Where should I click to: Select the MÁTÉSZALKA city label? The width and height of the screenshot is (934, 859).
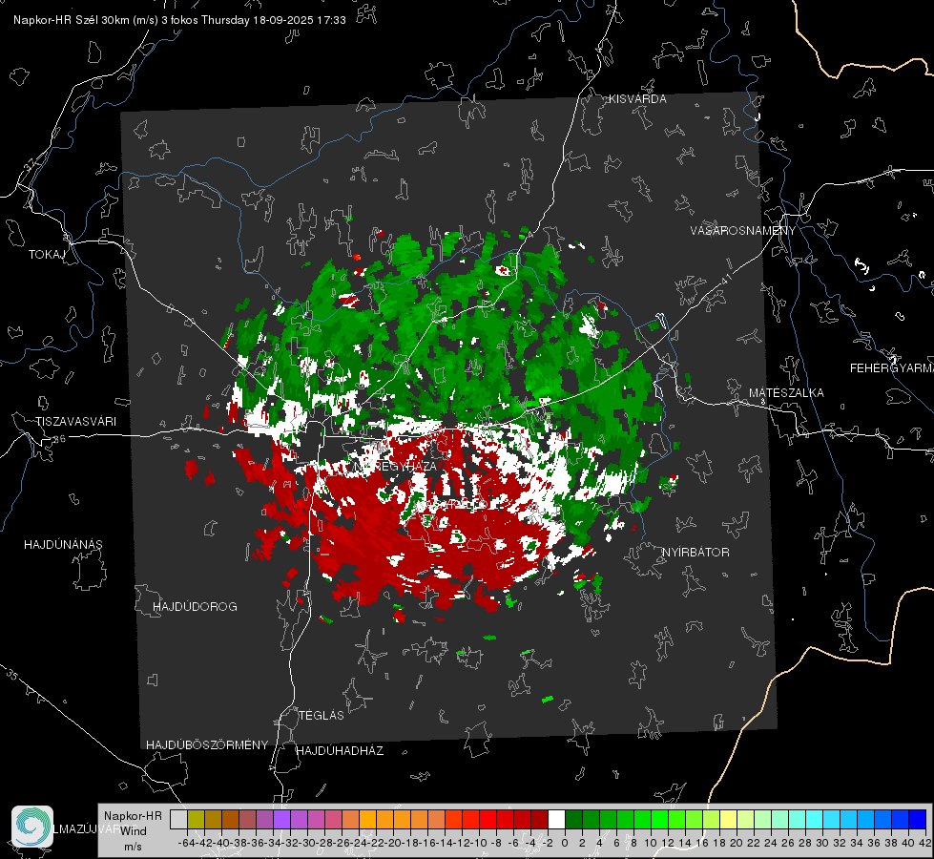click(786, 393)
